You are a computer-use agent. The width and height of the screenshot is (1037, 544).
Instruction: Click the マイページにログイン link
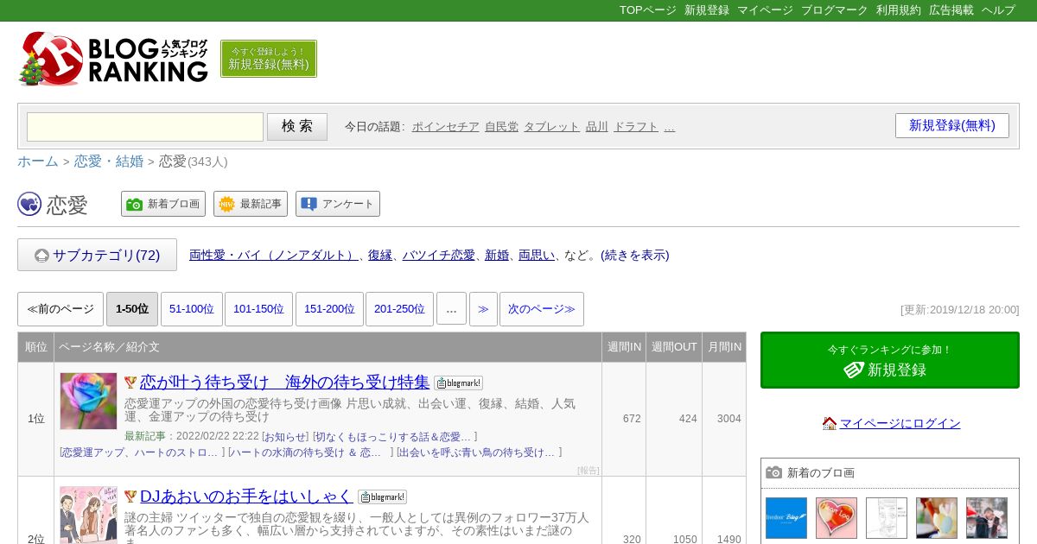900,423
